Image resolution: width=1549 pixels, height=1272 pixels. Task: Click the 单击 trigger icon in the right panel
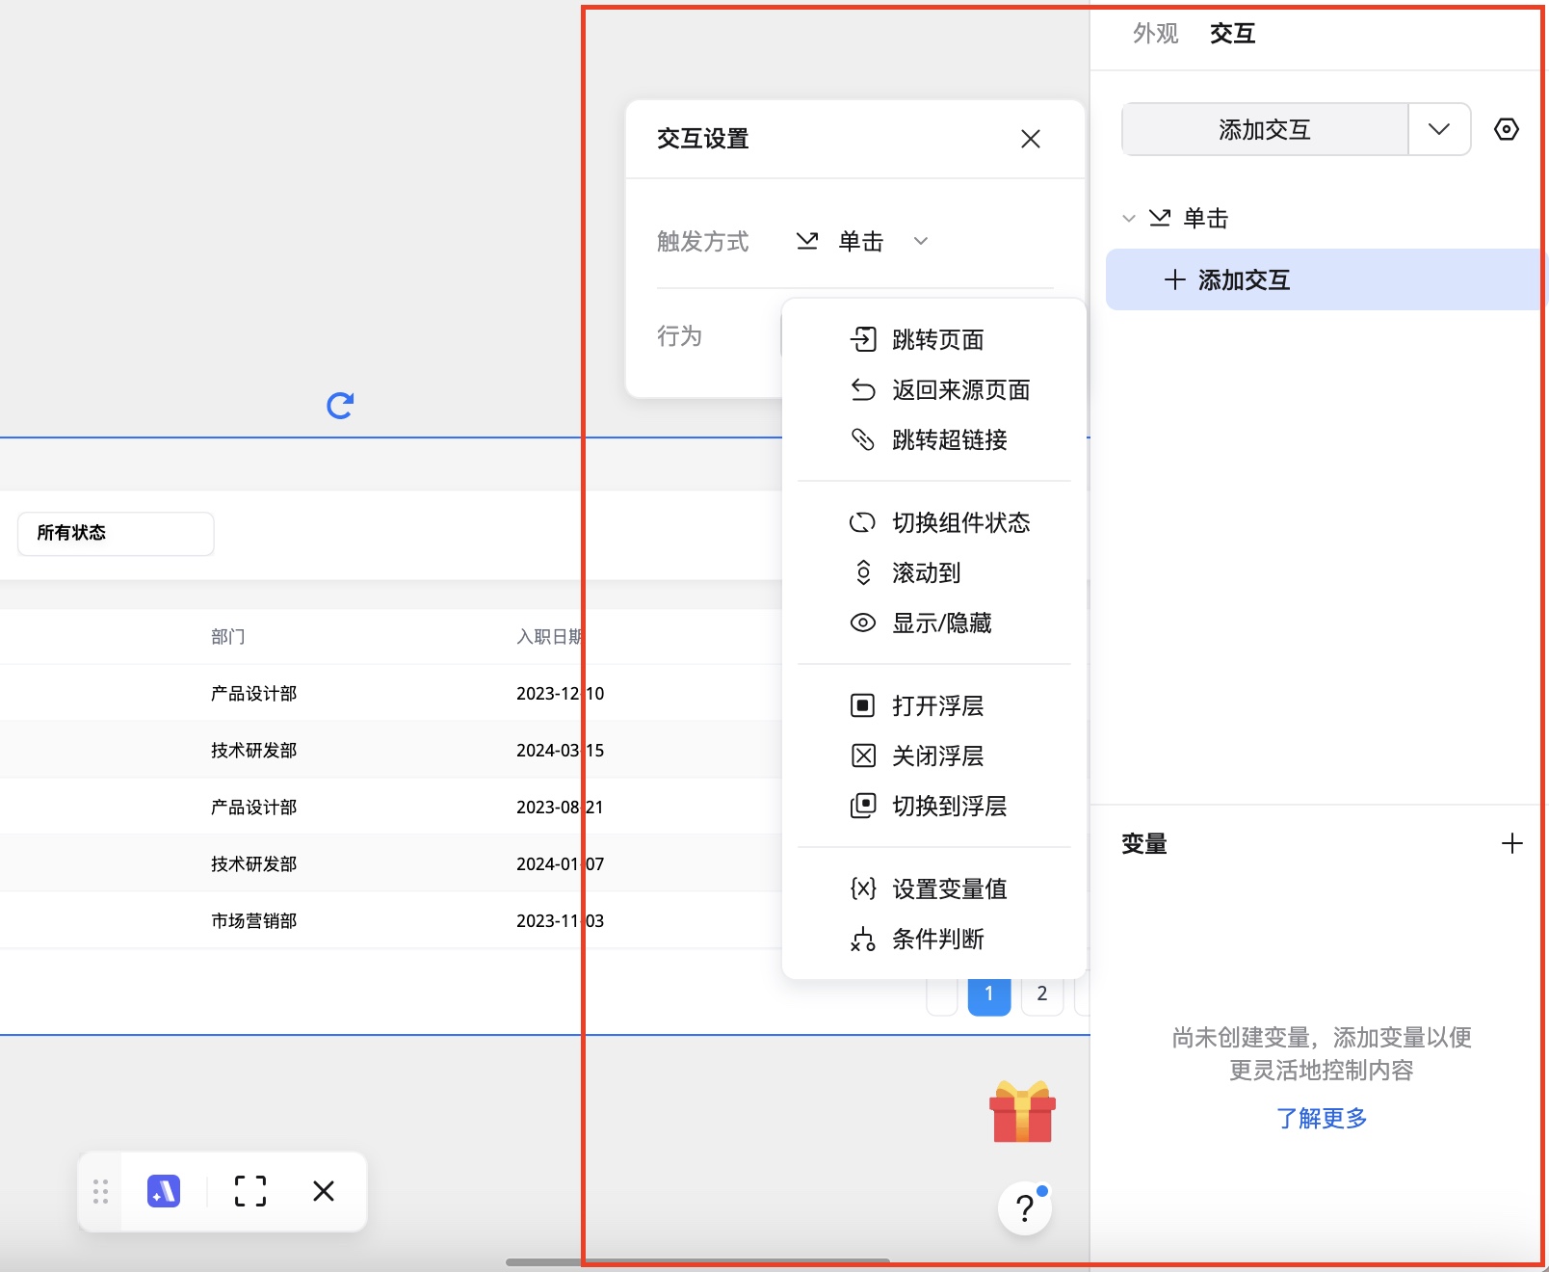pyautogui.click(x=1160, y=219)
